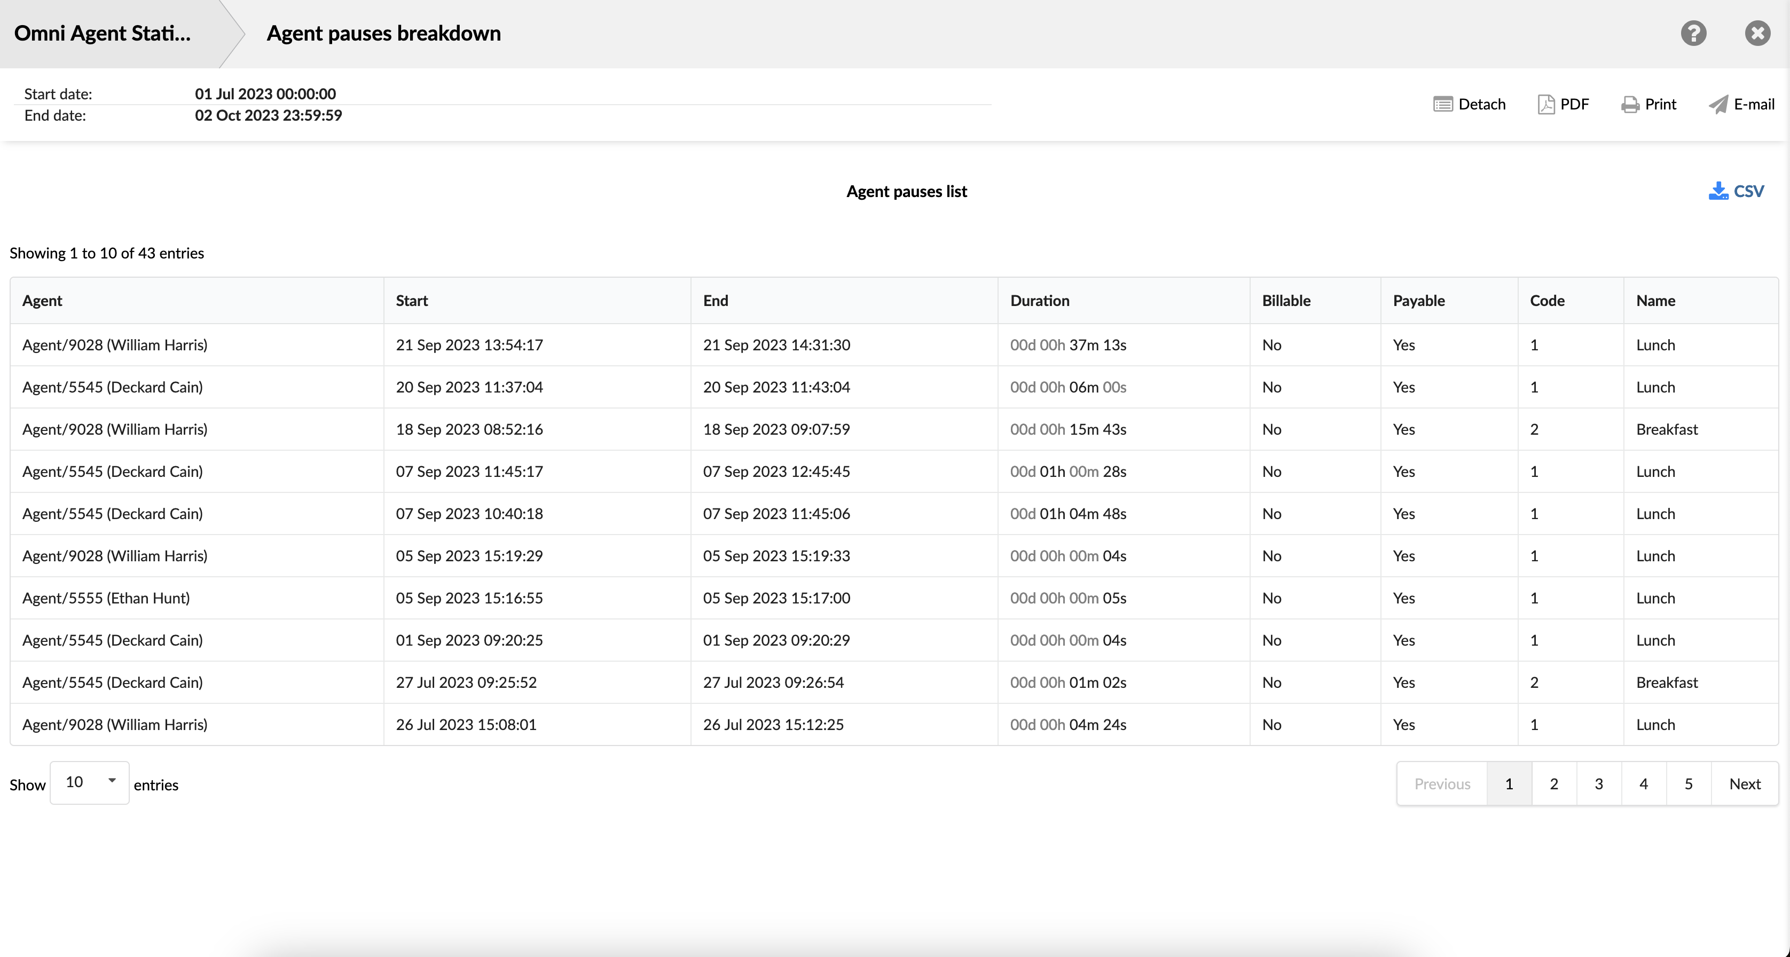The height and width of the screenshot is (957, 1790).
Task: Click the PDF label
Action: coord(1575,104)
